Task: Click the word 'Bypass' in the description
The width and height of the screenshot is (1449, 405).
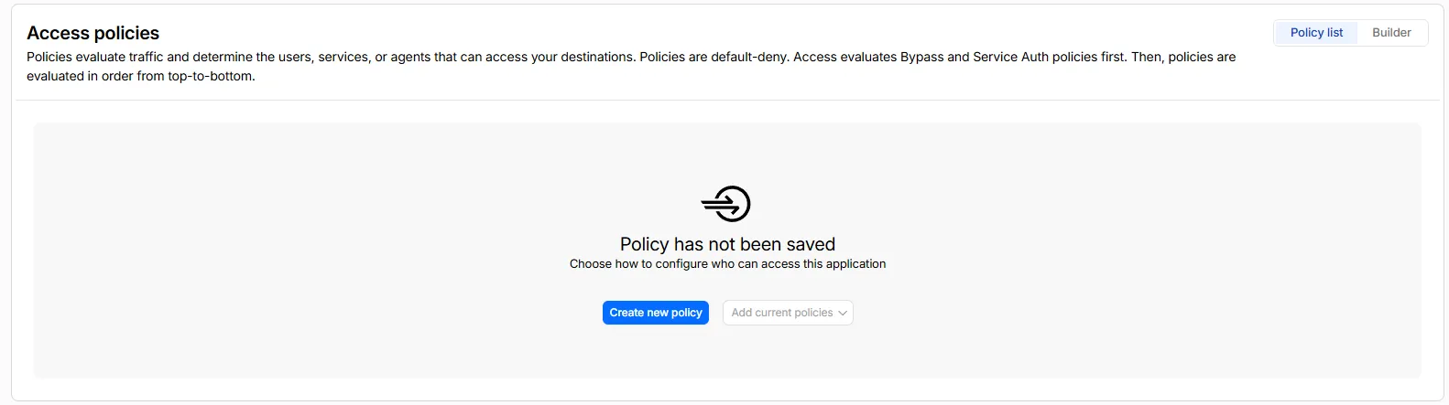Action: (921, 57)
